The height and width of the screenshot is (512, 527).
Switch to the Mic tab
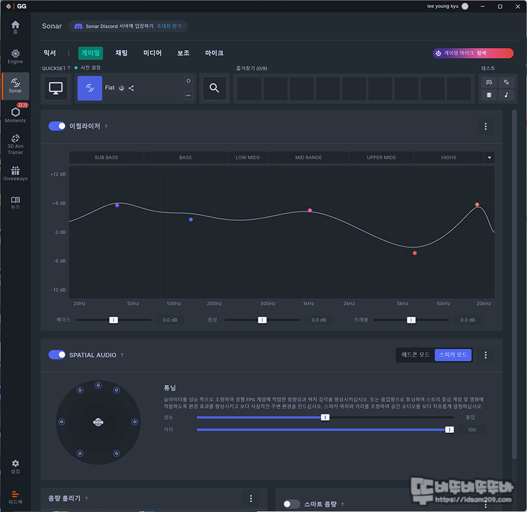pyautogui.click(x=214, y=53)
